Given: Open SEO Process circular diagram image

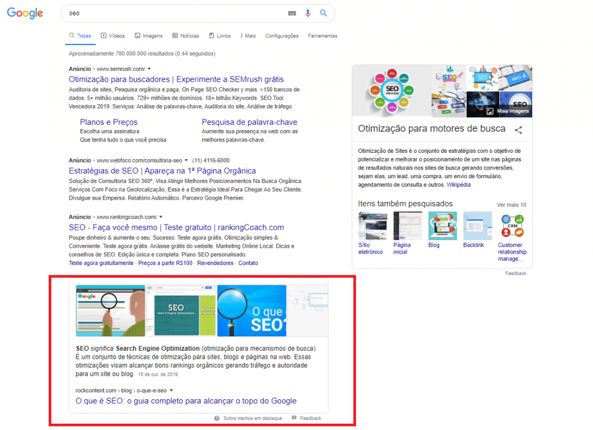Looking at the screenshot, I should pyautogui.click(x=392, y=91).
